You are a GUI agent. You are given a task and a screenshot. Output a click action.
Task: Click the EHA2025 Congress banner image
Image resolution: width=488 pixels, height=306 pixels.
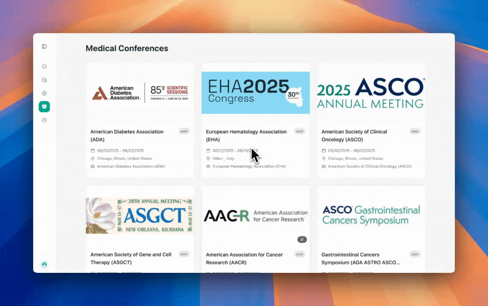255,93
